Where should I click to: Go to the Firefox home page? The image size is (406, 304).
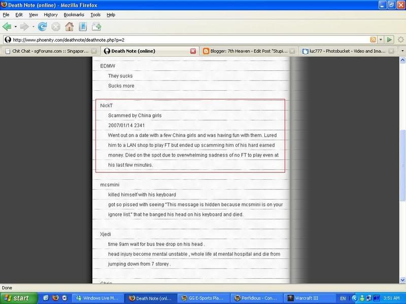pyautogui.click(x=69, y=26)
